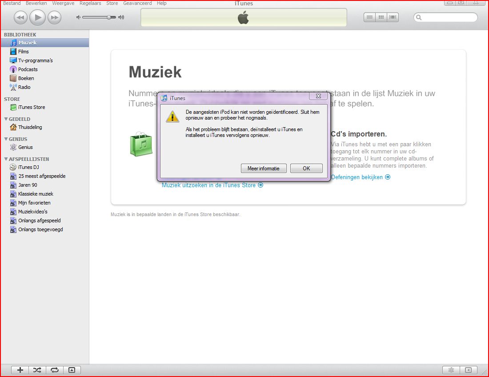Viewport: 489px width, 377px height.
Task: Open the Regelaars menu
Action: 90,3
